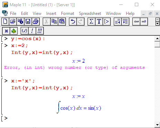Undo the last action in the toolbar
The width and height of the screenshot is (160, 128).
[73, 21]
